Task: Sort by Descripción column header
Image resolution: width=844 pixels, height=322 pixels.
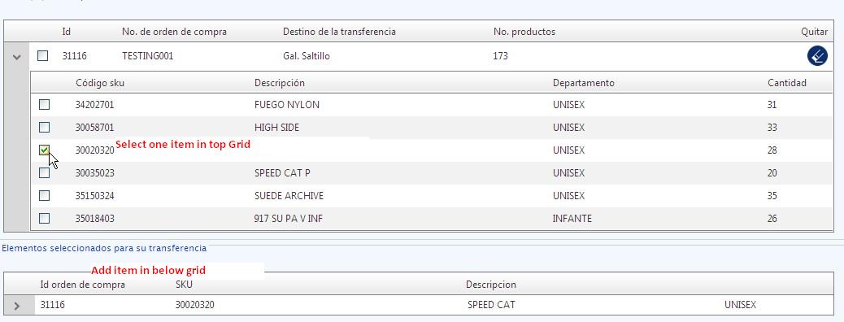Action: (x=280, y=83)
